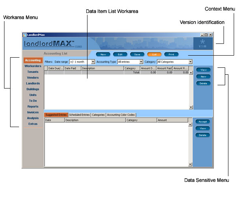
Task: Sort by Date Due column header
Action: pyautogui.click(x=56, y=68)
